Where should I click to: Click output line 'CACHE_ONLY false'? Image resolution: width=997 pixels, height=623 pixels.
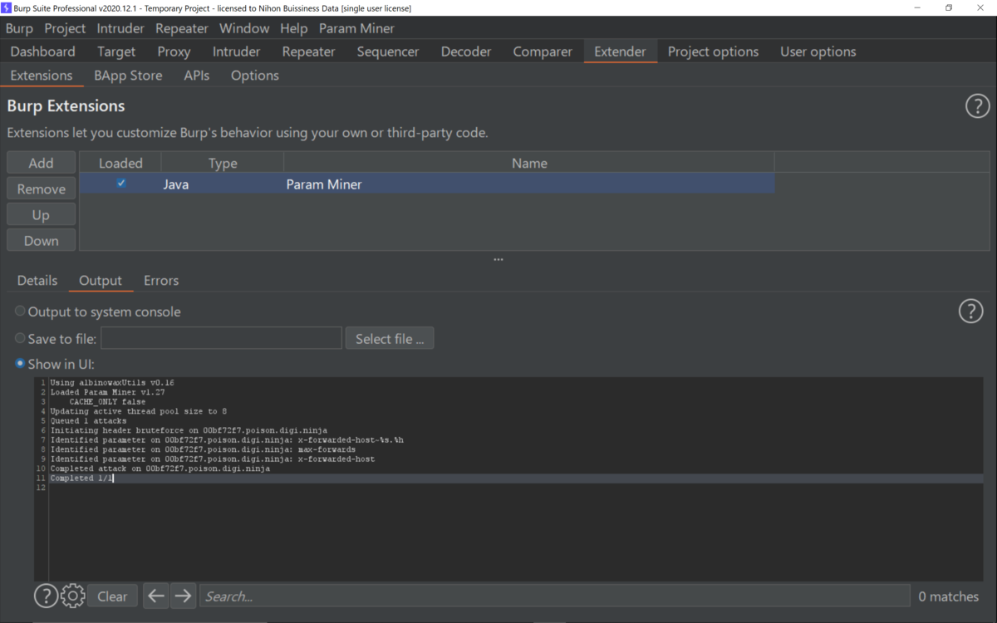click(x=107, y=402)
